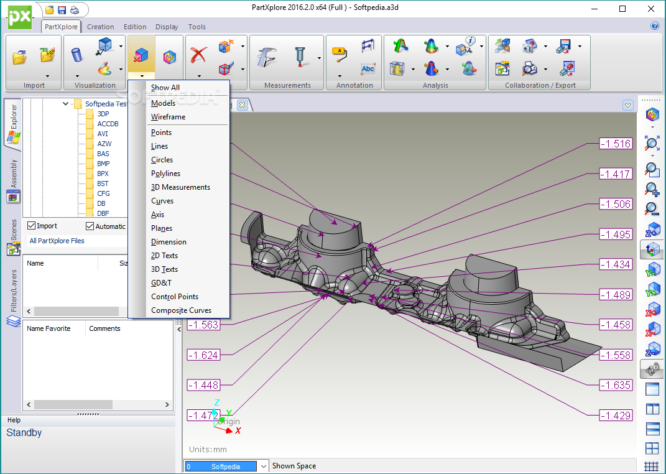Open the Tools ribbon tab
Image resolution: width=666 pixels, height=474 pixels.
[197, 27]
